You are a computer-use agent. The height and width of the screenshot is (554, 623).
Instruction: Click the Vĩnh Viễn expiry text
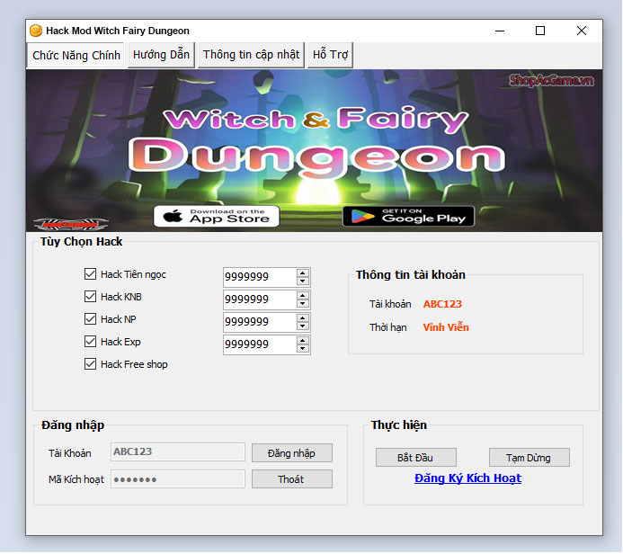coord(446,327)
